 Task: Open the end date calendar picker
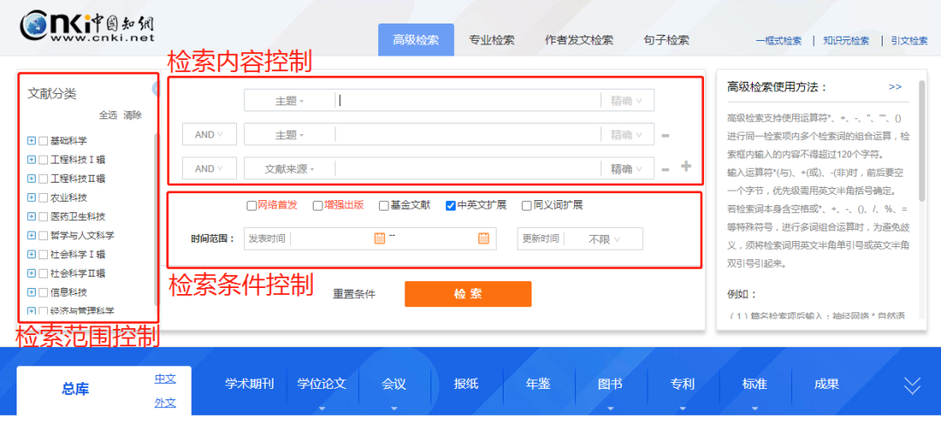(483, 238)
